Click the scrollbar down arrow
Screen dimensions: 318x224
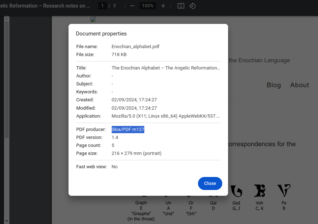(x=7, y=221)
